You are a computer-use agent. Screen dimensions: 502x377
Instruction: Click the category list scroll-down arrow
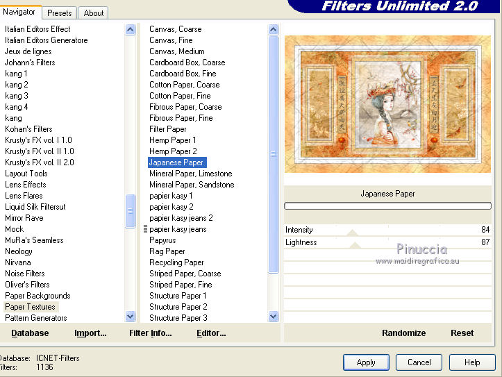[x=131, y=317]
